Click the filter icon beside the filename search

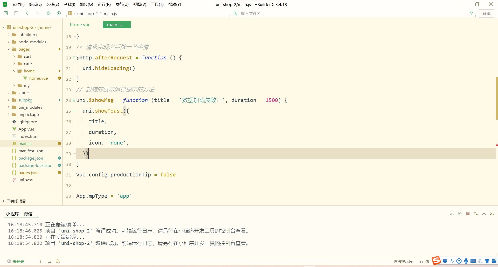pos(472,13)
